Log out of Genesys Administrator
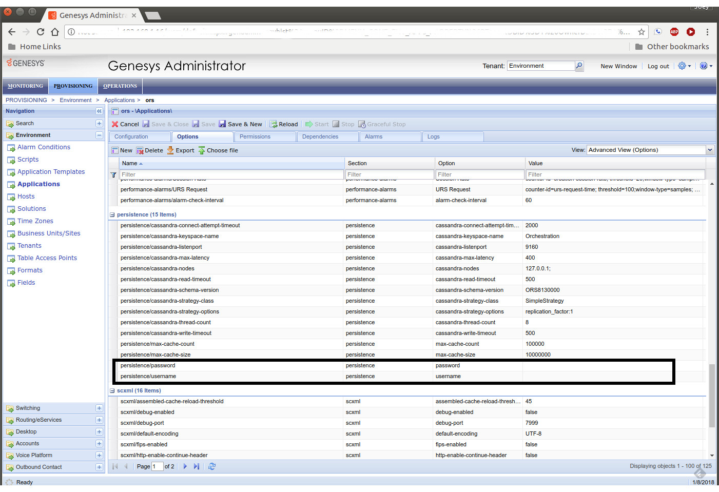This screenshot has width=719, height=492. [x=658, y=66]
